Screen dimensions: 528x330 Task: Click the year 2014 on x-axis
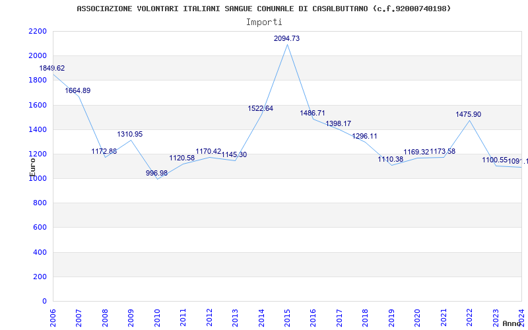pos(261,317)
